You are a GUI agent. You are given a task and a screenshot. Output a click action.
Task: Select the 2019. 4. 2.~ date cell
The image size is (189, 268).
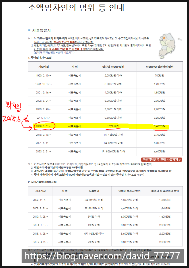coord(40,242)
